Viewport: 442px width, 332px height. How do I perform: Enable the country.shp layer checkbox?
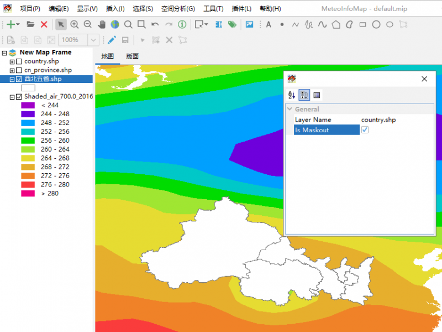click(x=19, y=61)
